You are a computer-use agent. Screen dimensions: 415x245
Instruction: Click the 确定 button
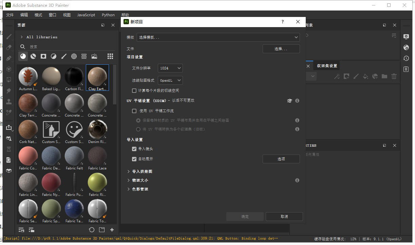tap(245, 217)
